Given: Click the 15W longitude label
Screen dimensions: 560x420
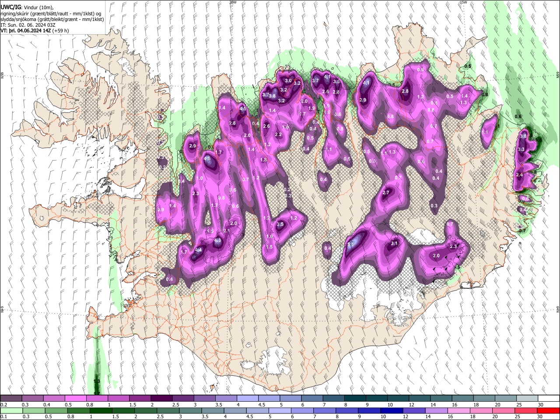Looking at the screenshot, I should 463,2.
